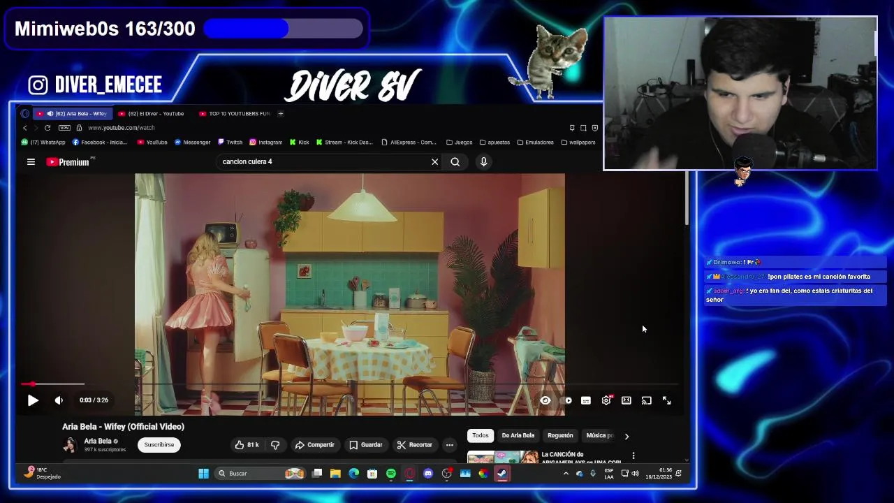Image resolution: width=894 pixels, height=503 pixels.
Task: Toggle subtitles in video player
Action: pos(586,400)
